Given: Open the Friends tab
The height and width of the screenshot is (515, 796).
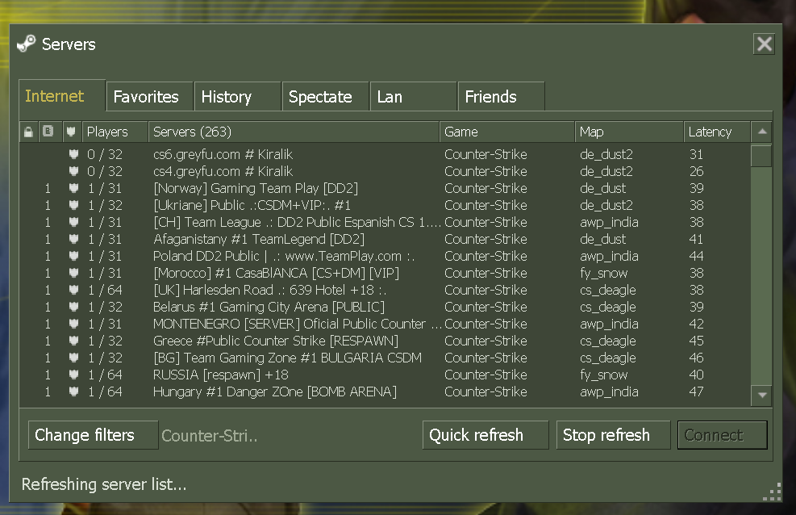Looking at the screenshot, I should [x=501, y=97].
